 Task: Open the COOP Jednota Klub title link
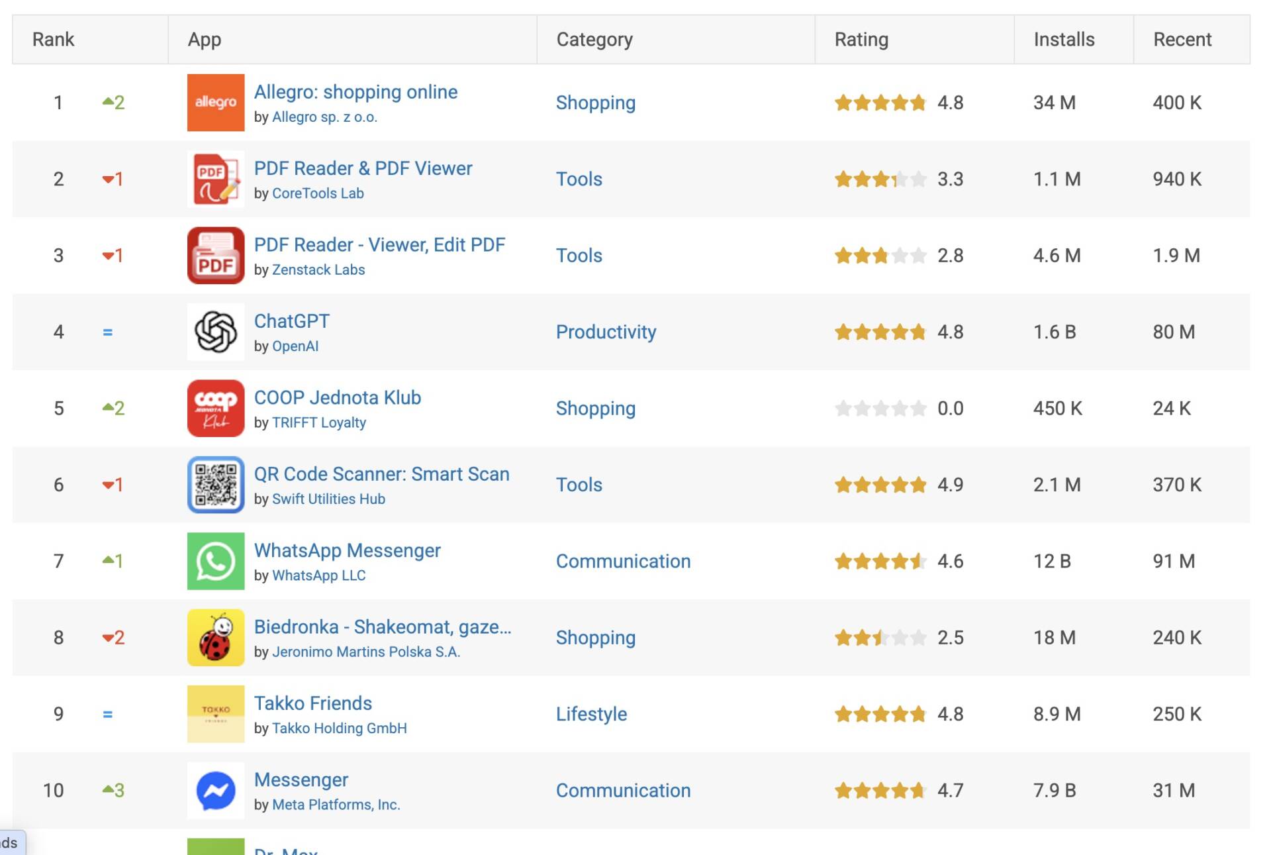click(338, 398)
